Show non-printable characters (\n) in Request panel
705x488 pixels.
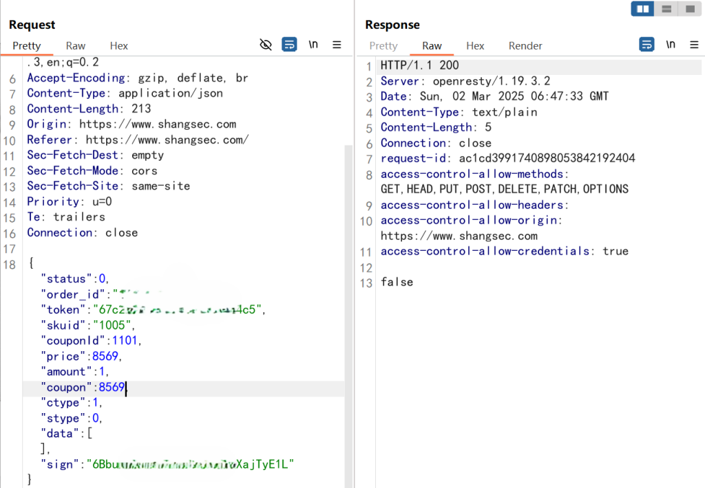point(313,45)
